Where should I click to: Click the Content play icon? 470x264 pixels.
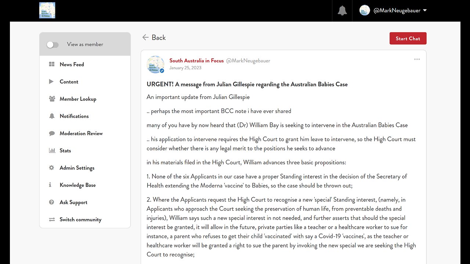pyautogui.click(x=51, y=81)
